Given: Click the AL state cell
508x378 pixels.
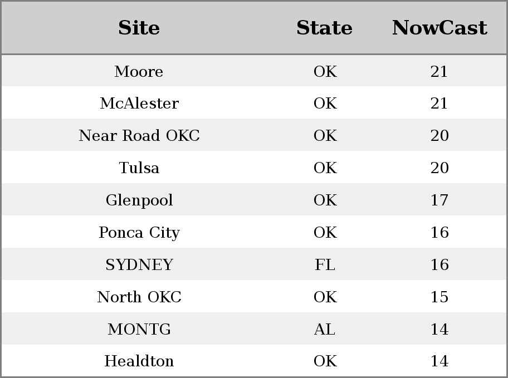Looking at the screenshot, I should pos(325,329).
